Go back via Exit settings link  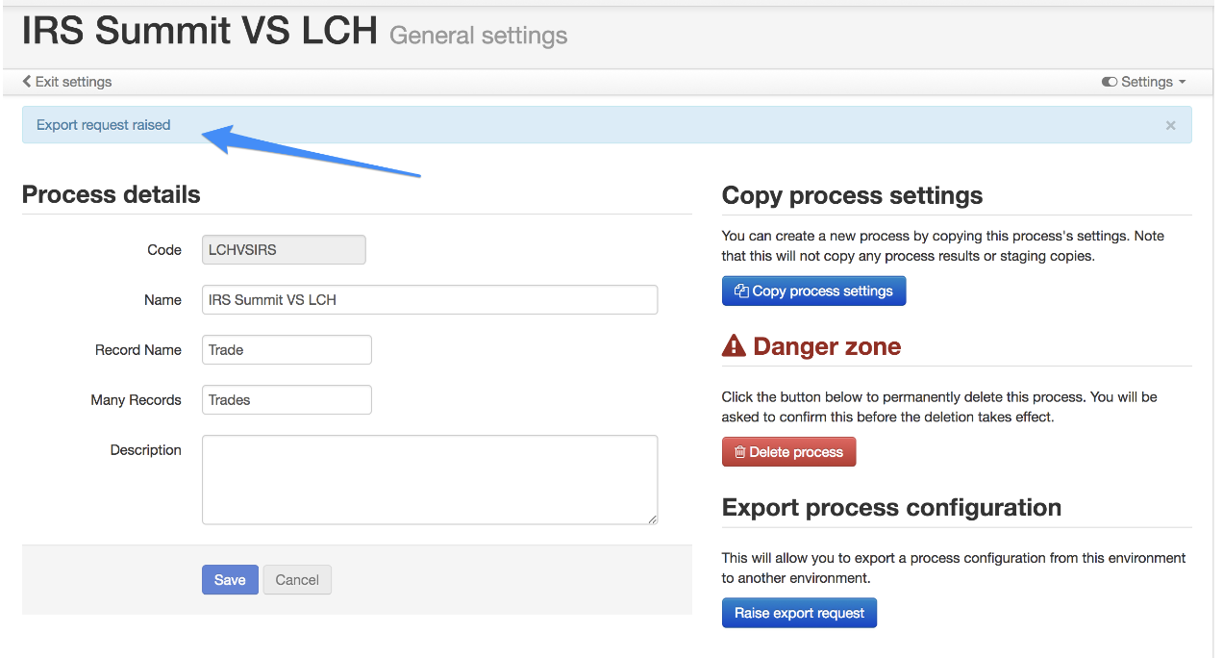[x=67, y=82]
